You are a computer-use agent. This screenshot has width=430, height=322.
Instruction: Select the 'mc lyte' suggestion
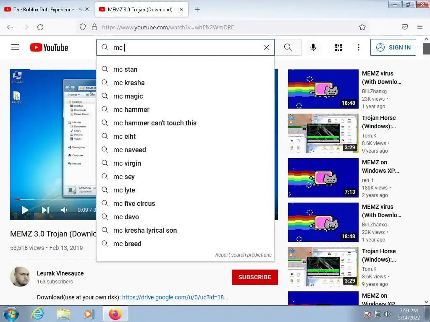[x=185, y=190]
